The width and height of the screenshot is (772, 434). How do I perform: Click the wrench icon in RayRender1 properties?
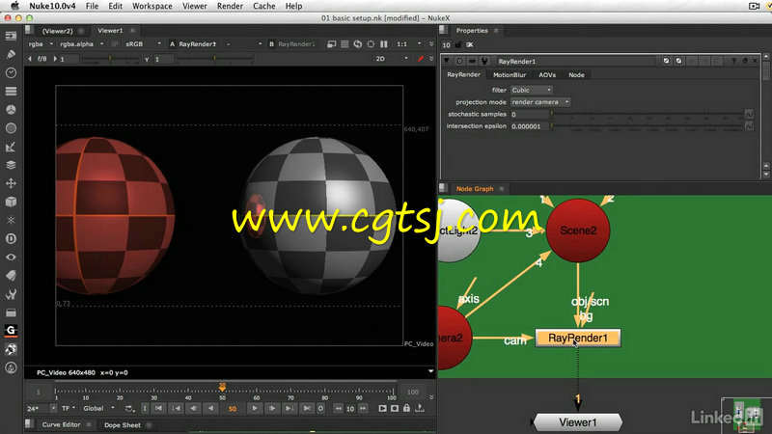coord(484,61)
